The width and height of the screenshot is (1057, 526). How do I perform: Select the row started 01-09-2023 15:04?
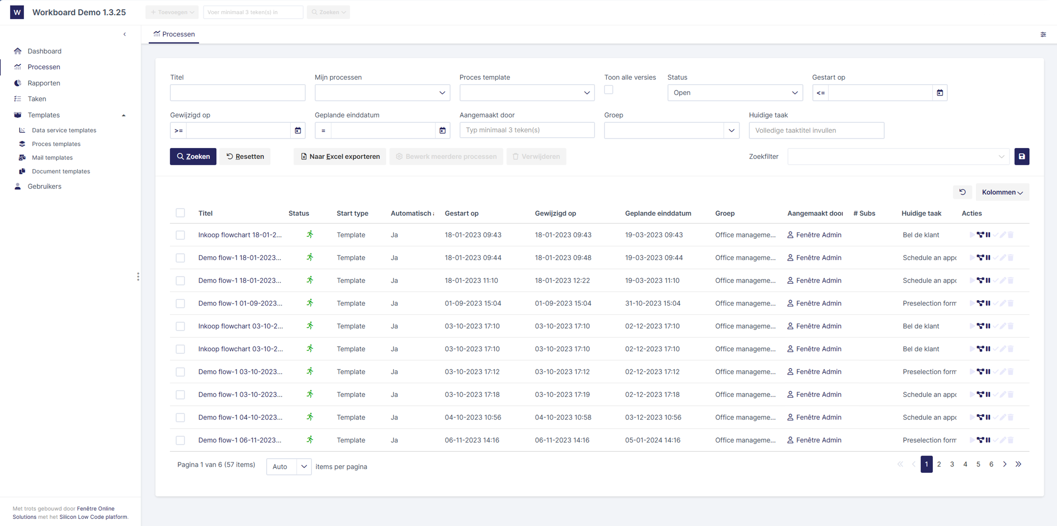point(180,303)
